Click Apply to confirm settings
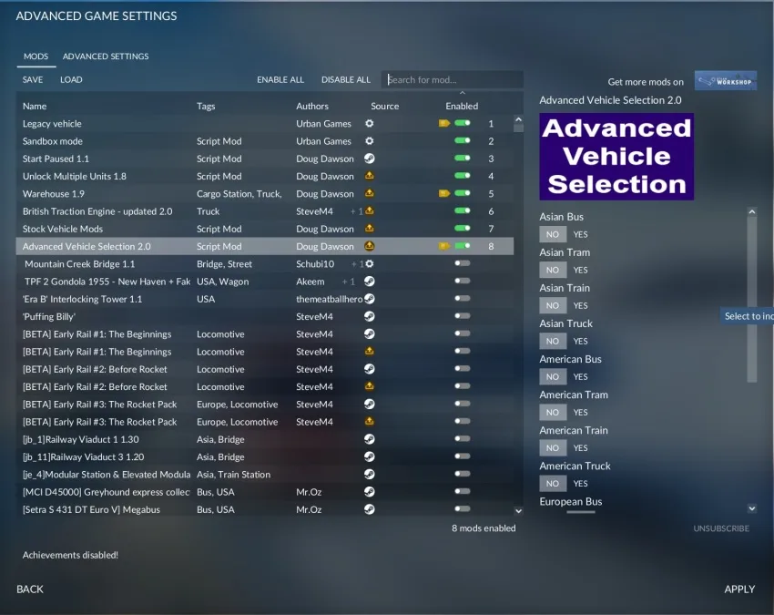 [739, 589]
